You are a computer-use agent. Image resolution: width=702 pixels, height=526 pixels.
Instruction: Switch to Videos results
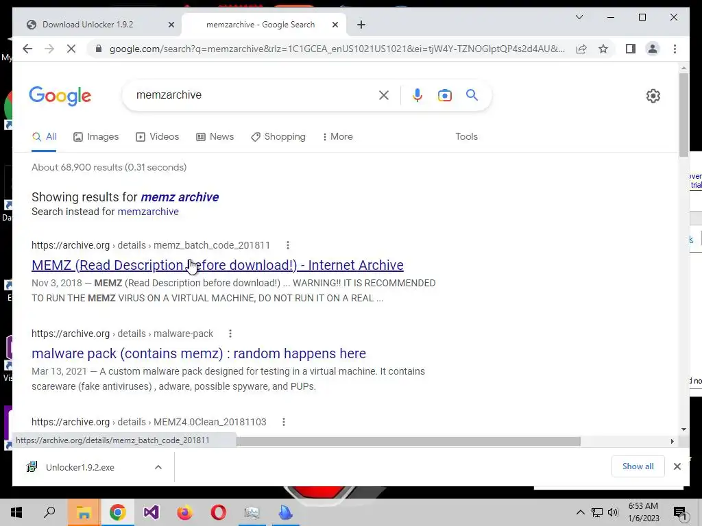point(157,136)
